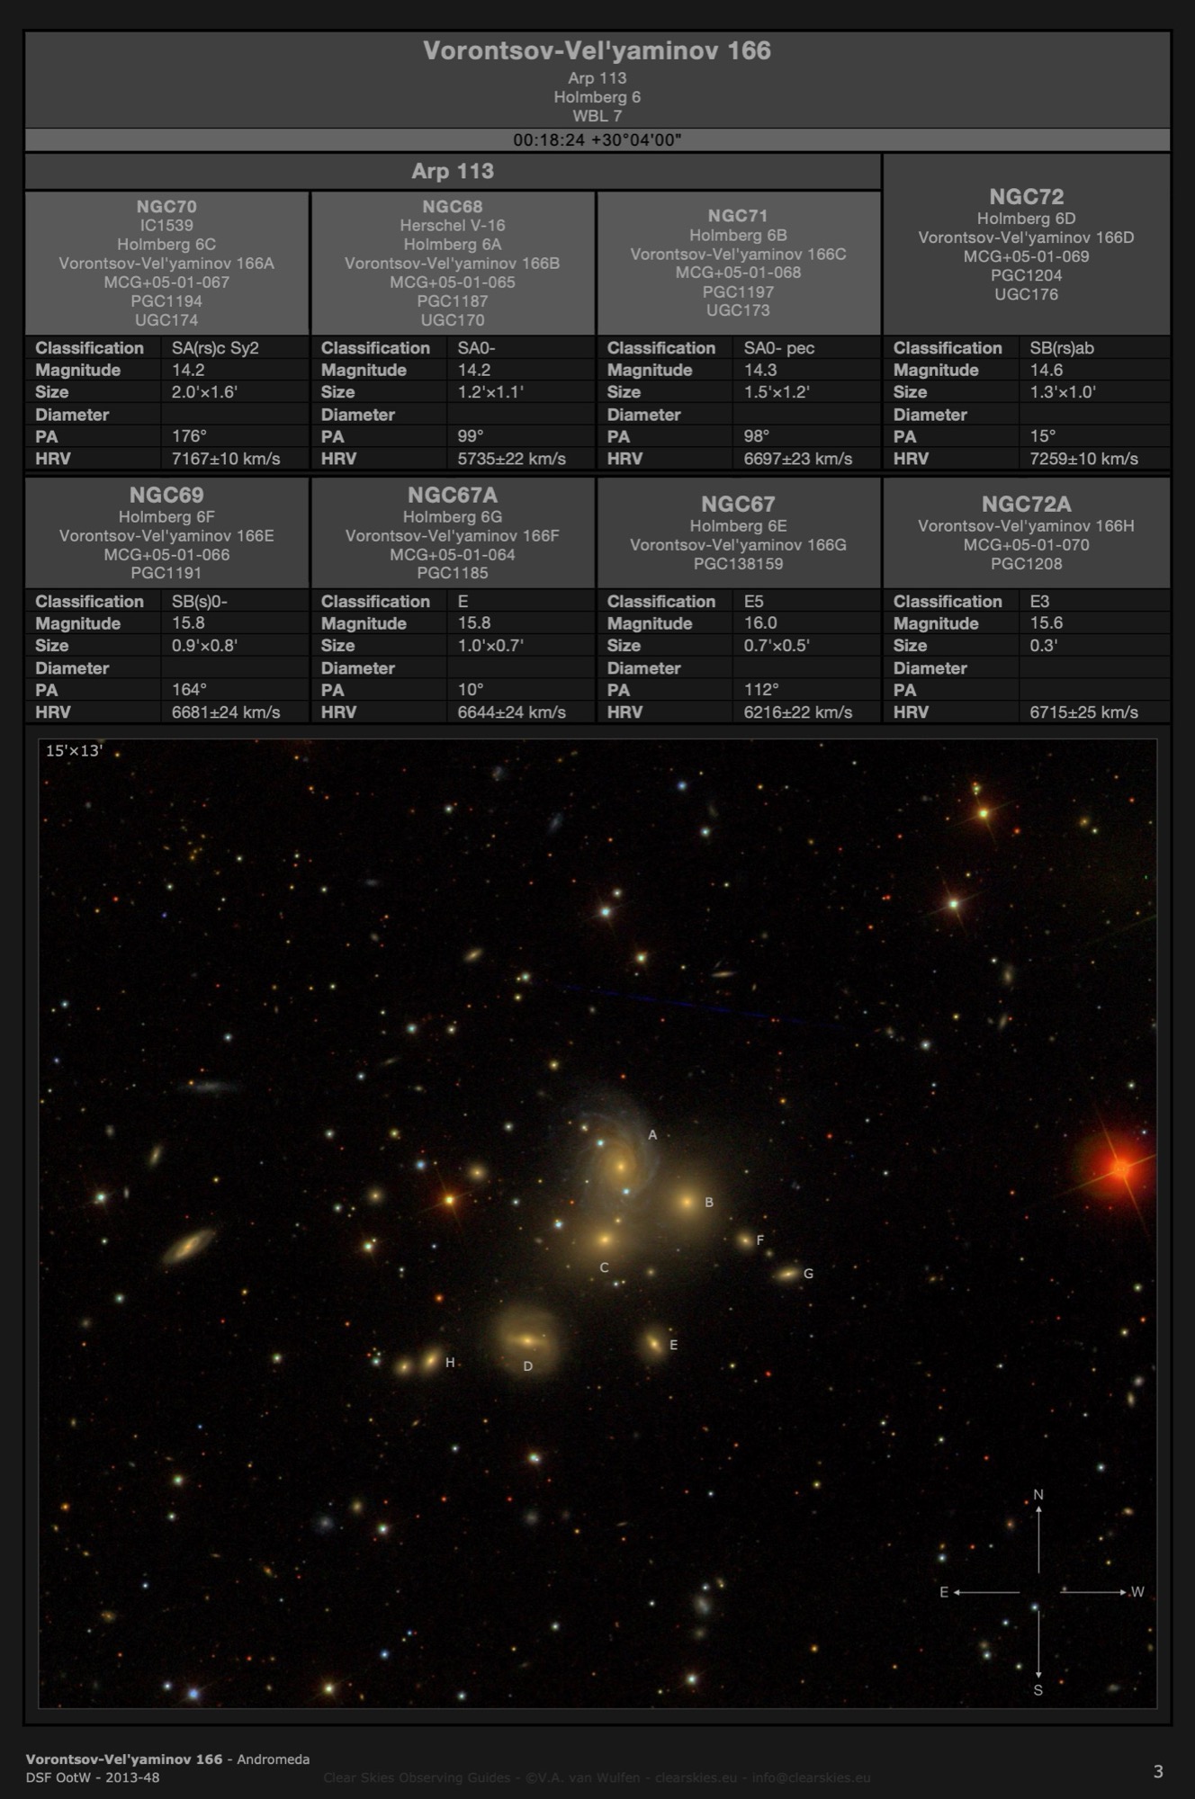This screenshot has height=1799, width=1195.
Task: Click the SA(rs)c Sy2 classification value
Action: pos(215,348)
